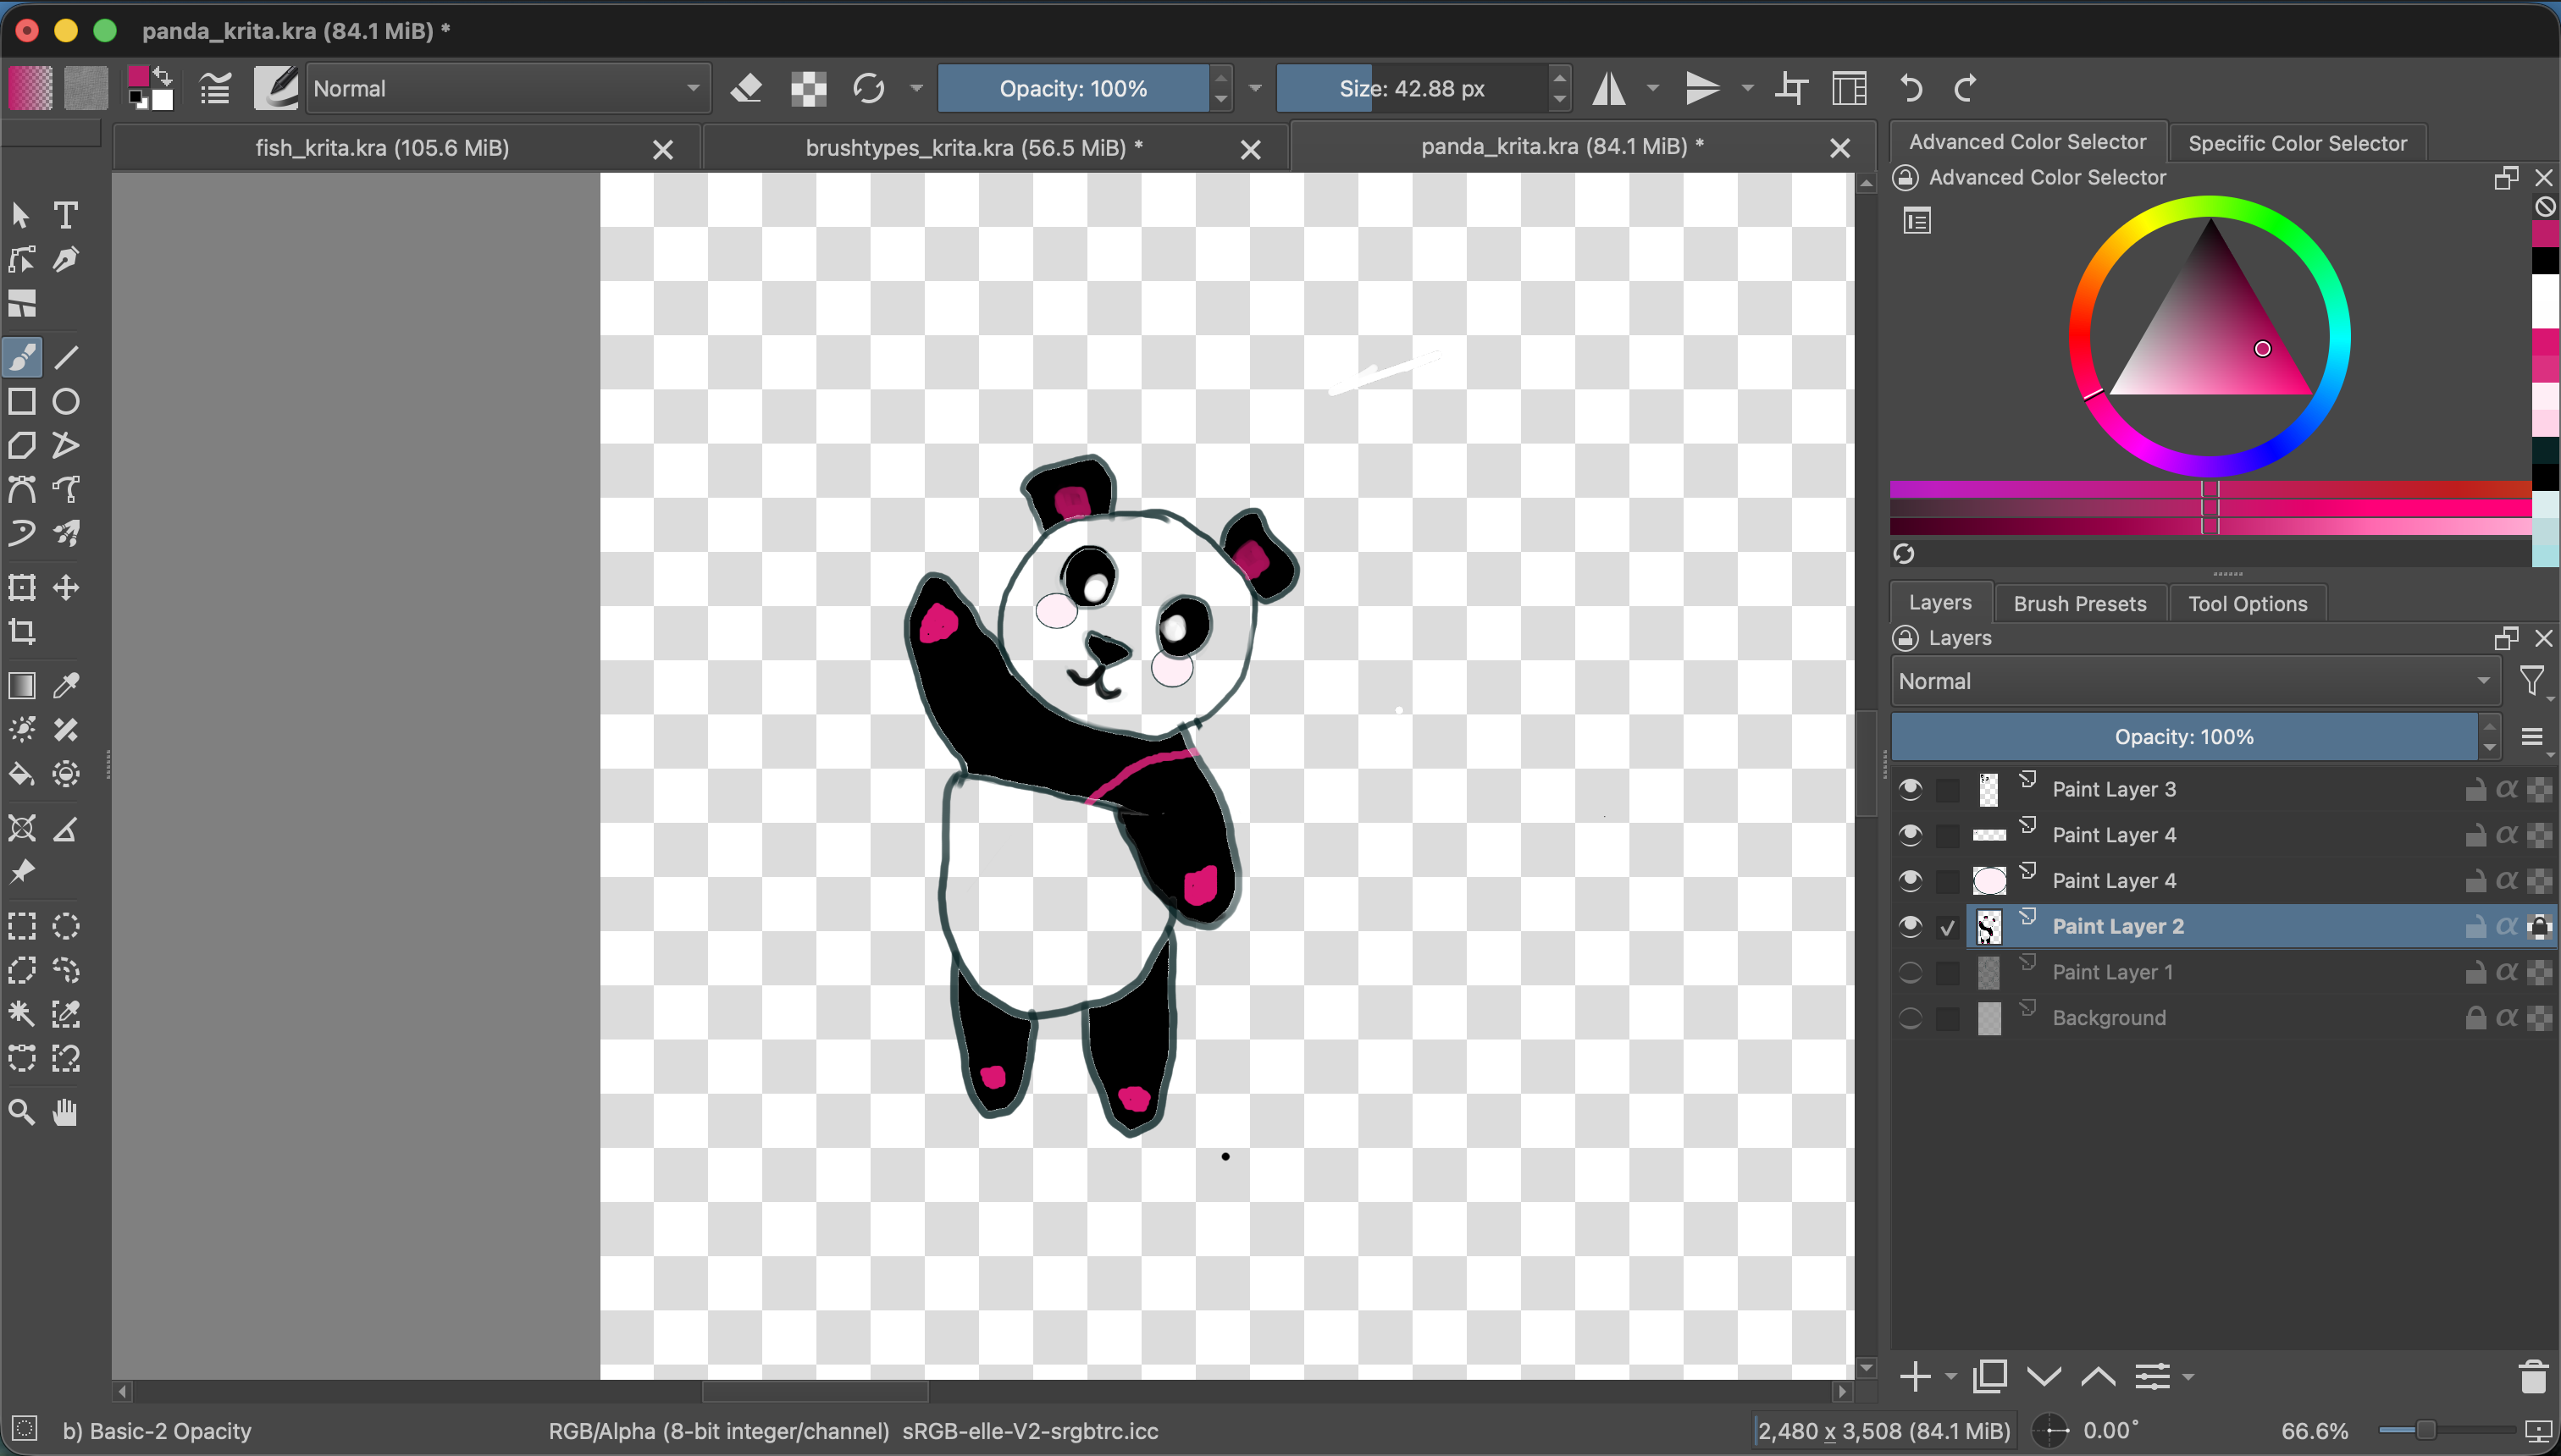
Task: Select the Calligraphy tool
Action: [x=66, y=259]
